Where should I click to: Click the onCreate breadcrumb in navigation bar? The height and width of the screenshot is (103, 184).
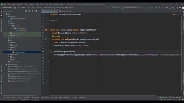[x=69, y=8]
